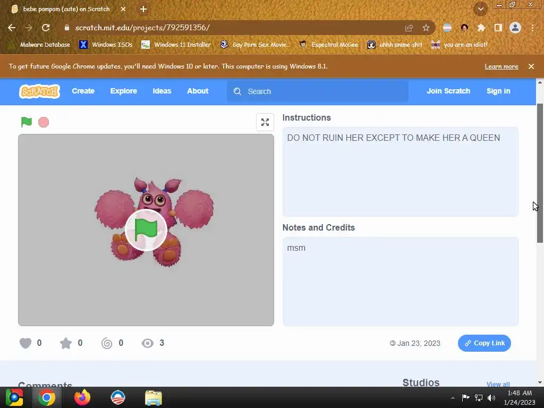The image size is (544, 408).
Task: Open the Windows ISOs bookmark
Action: 106,45
